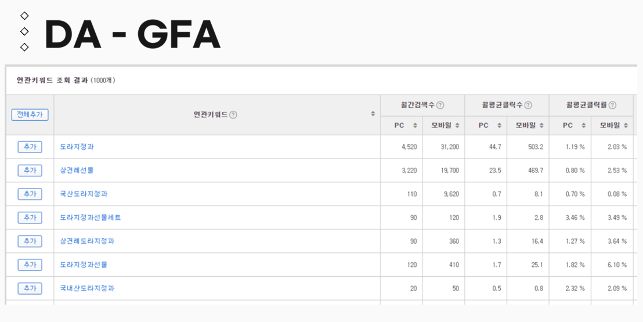Open help icon beside 월평균클릭률 header

point(612,106)
